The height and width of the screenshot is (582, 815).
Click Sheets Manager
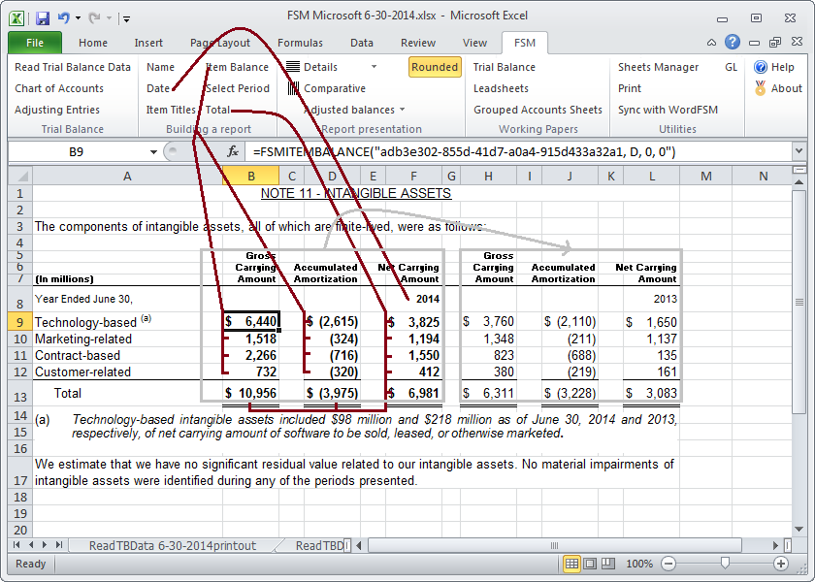pyautogui.click(x=658, y=67)
